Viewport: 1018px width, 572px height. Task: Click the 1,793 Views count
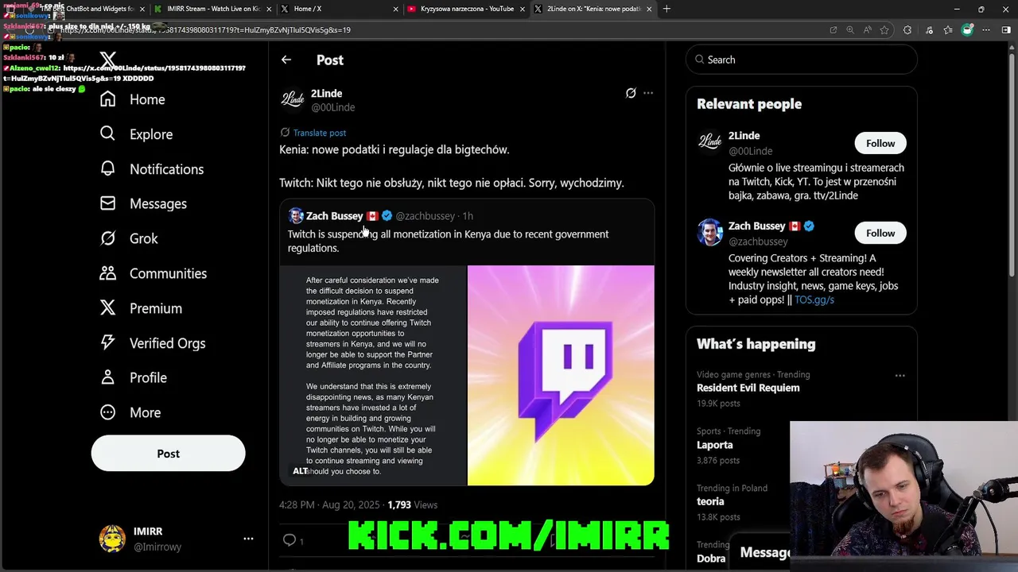click(x=412, y=504)
